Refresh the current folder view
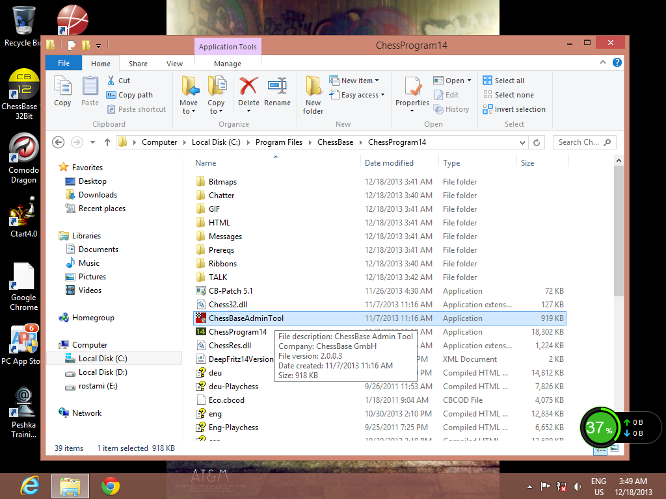The width and height of the screenshot is (666, 499). [537, 142]
